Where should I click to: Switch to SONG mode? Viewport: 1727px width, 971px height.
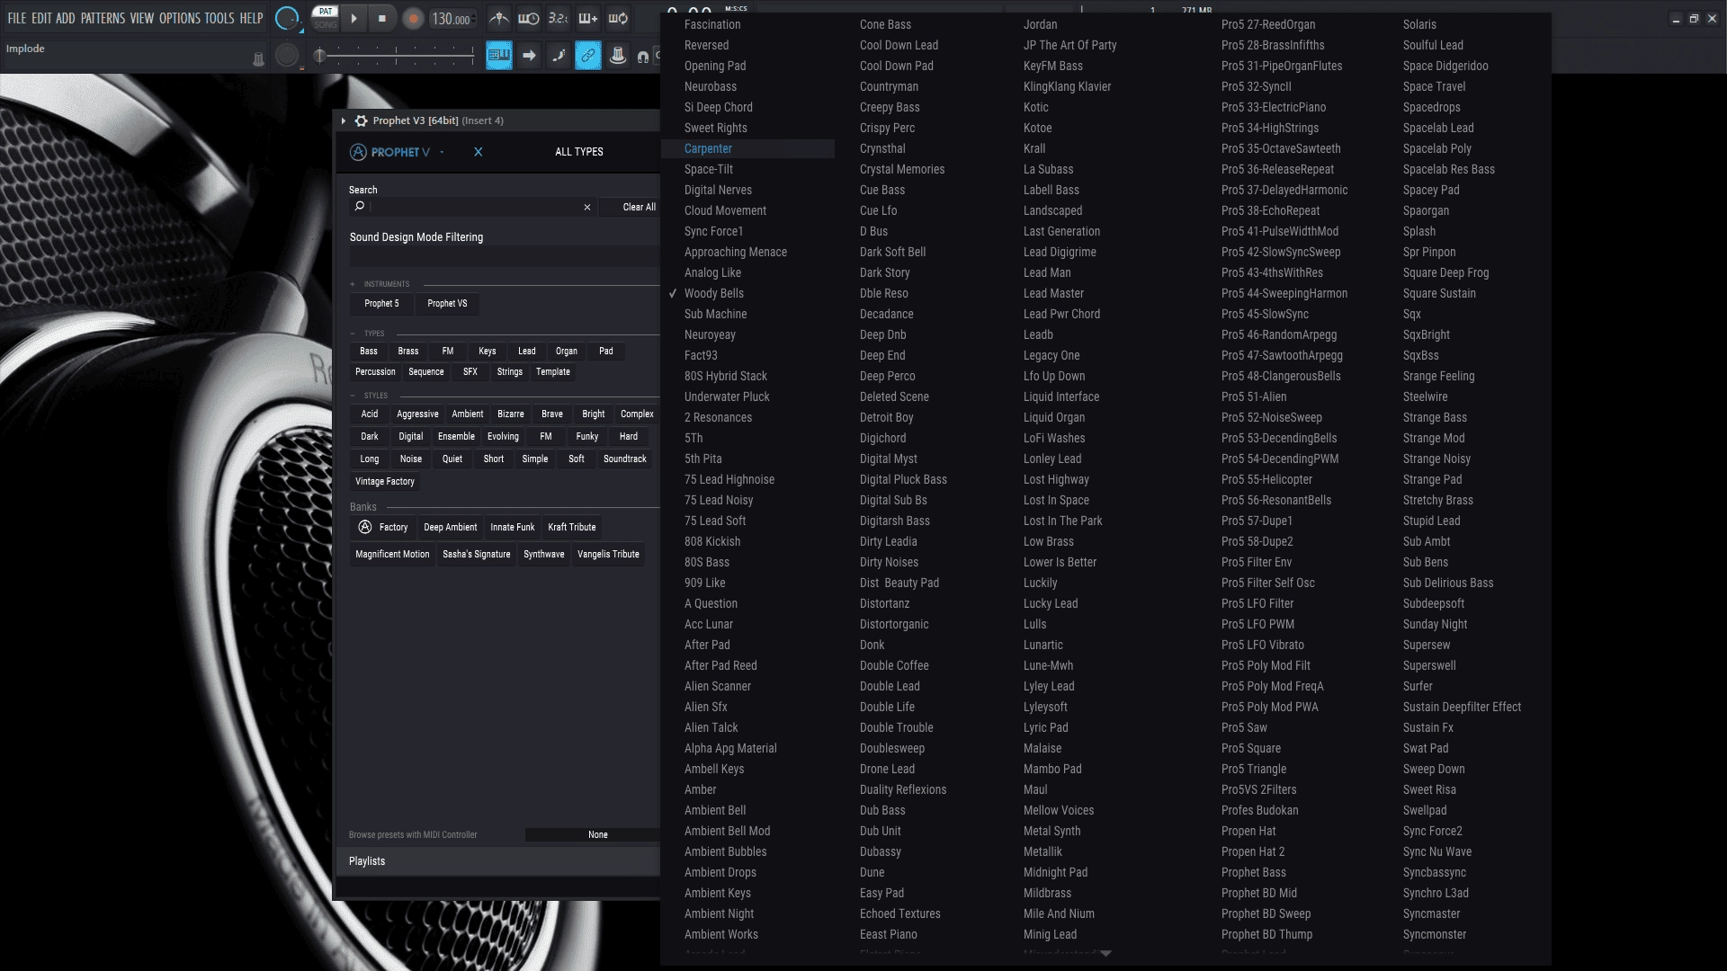coord(326,24)
